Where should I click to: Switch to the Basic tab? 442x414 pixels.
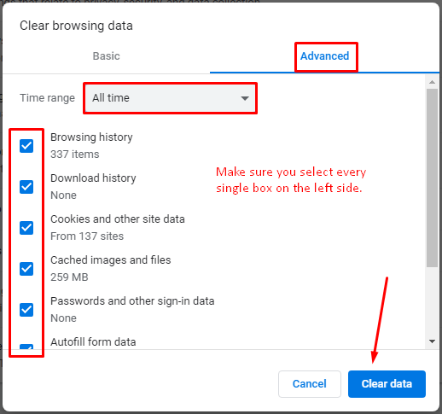106,55
